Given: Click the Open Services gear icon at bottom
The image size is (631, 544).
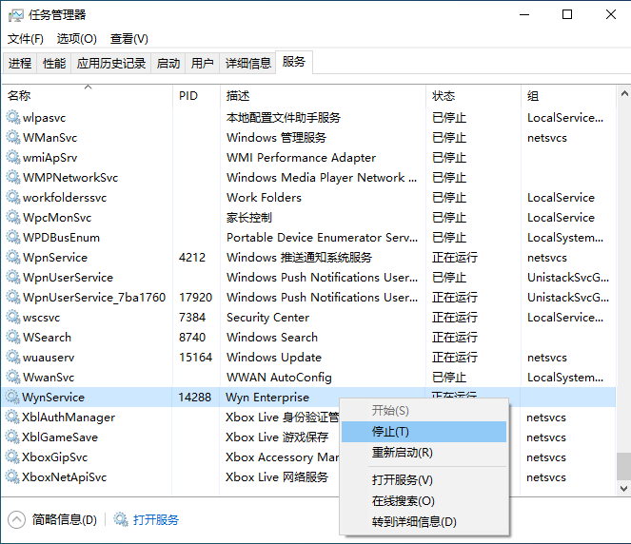Looking at the screenshot, I should pos(121,519).
